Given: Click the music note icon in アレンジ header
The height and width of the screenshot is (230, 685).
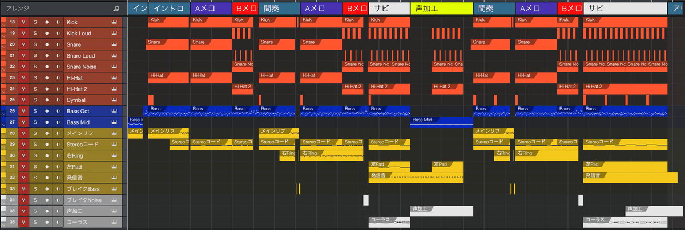Looking at the screenshot, I should point(116,9).
